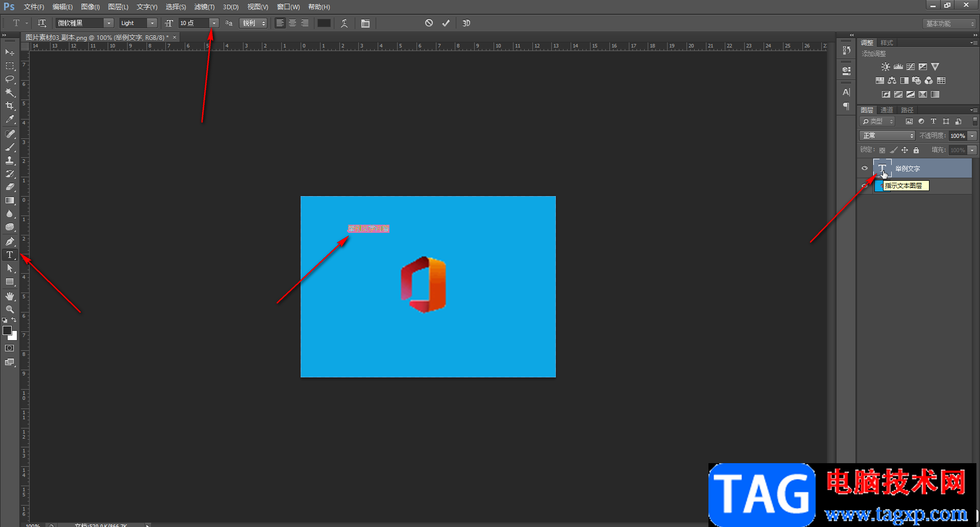
Task: Open the Layers panel flyout menu
Action: (x=973, y=110)
